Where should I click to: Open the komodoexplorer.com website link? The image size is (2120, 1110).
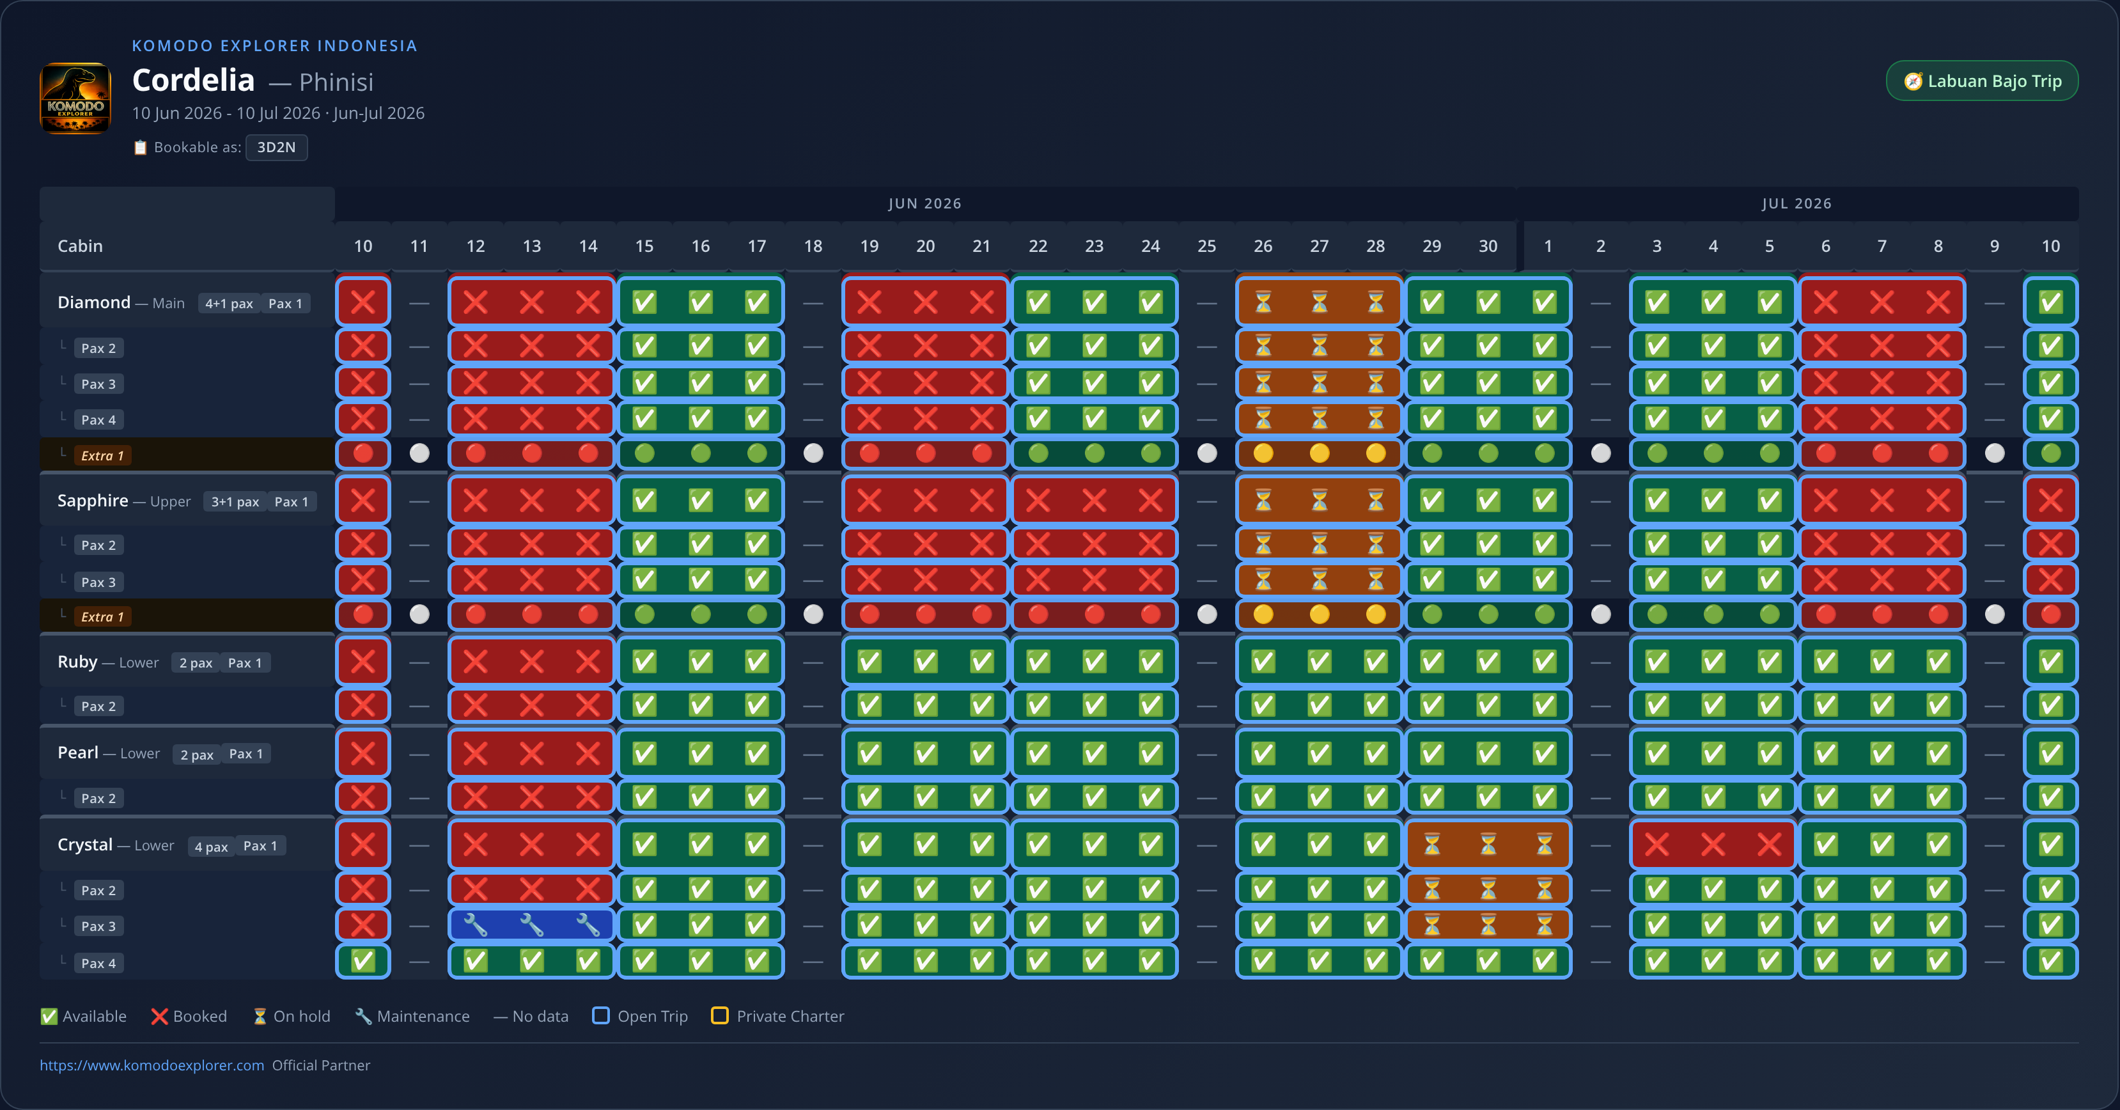point(152,1065)
